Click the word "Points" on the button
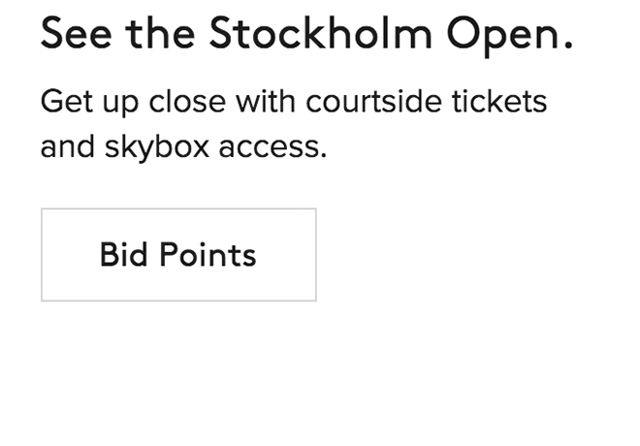 pos(208,255)
